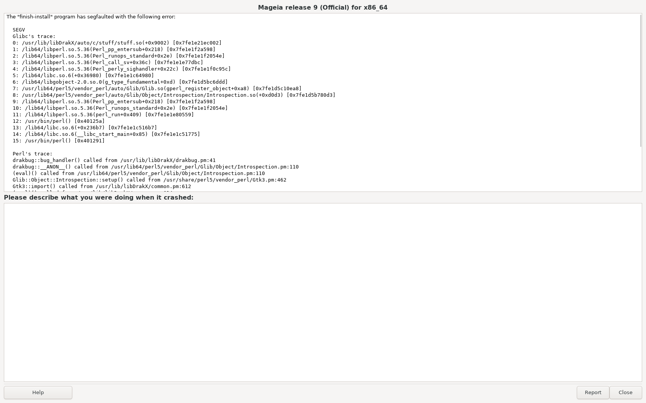The image size is (646, 403).
Task: Select trace line 5 libc.so.6(+0x36980)
Action: point(83,75)
